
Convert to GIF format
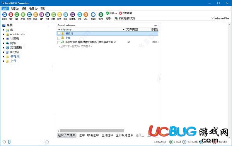point(41,16)
